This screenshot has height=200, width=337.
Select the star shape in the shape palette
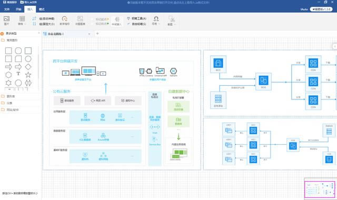(28, 75)
